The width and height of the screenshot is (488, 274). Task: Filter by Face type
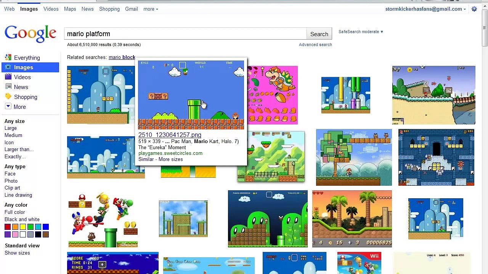point(10,174)
